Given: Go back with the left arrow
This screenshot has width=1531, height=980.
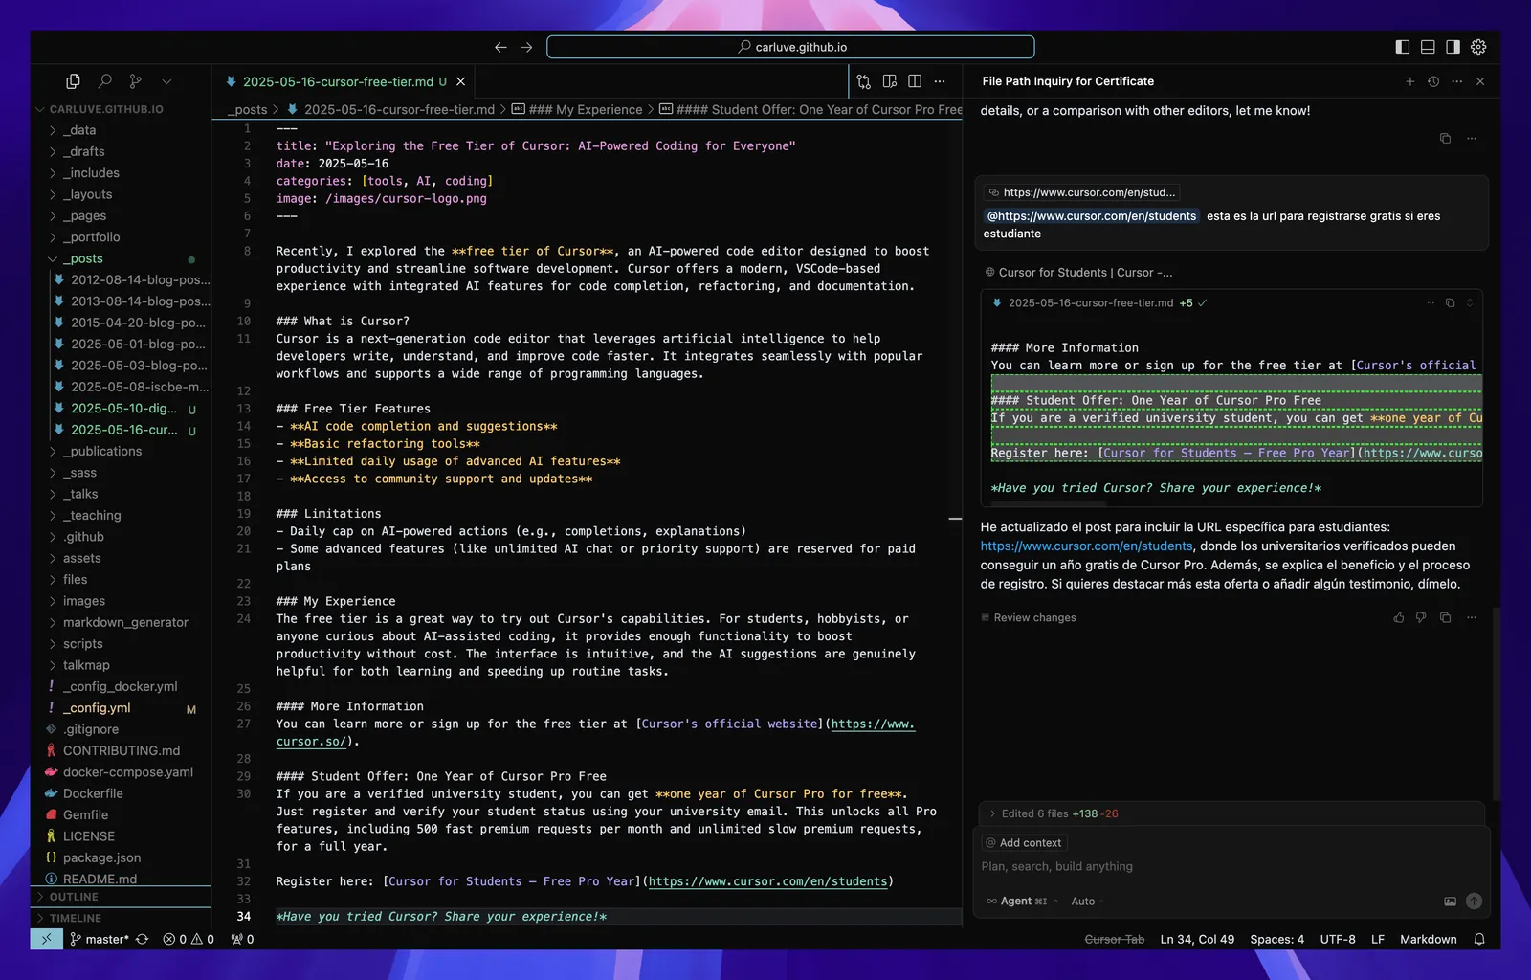Looking at the screenshot, I should coord(500,47).
